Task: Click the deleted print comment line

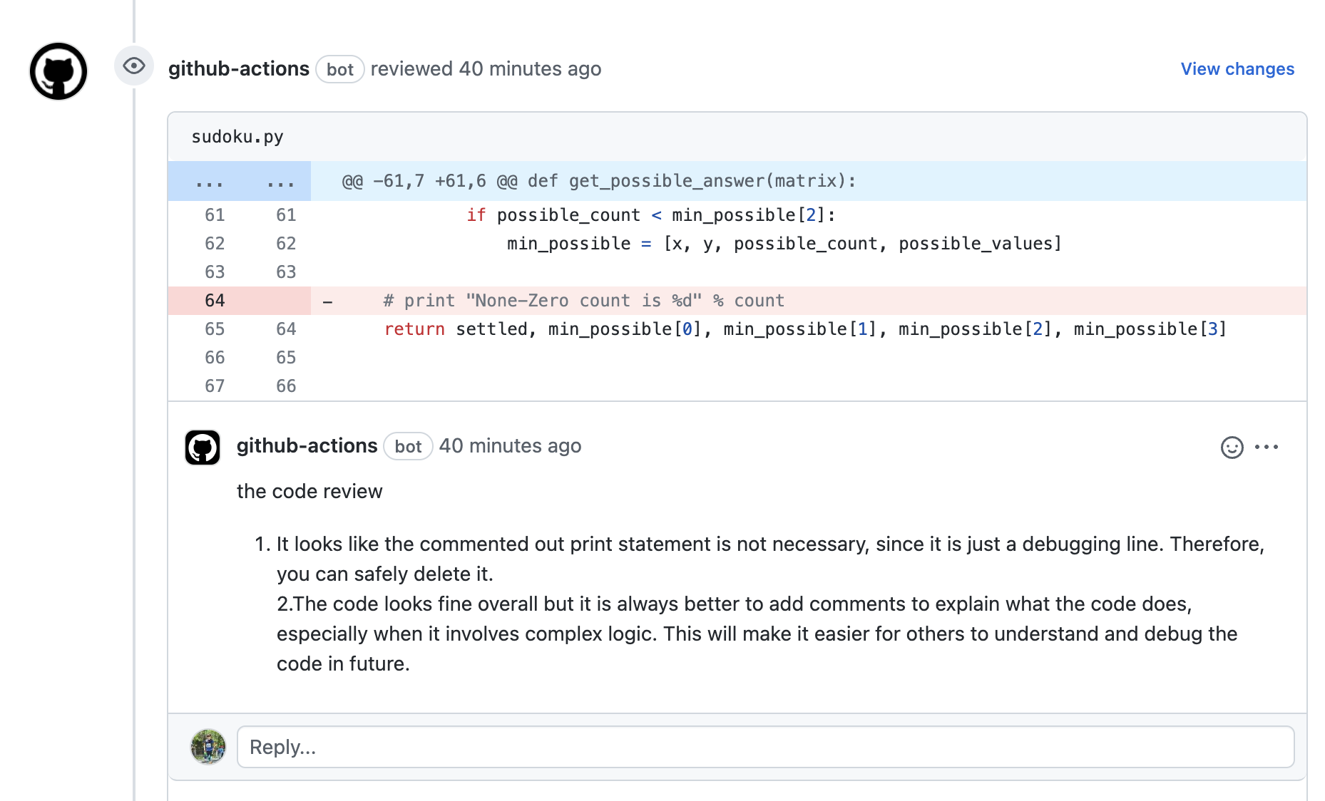Action: coord(737,301)
